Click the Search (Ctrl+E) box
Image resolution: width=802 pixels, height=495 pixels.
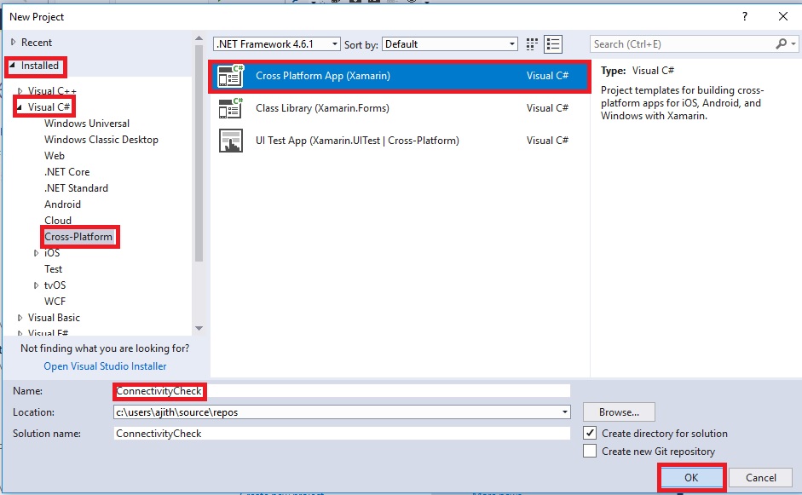pyautogui.click(x=683, y=44)
